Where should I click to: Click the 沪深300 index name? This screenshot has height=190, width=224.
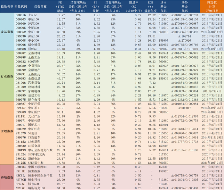33,24
